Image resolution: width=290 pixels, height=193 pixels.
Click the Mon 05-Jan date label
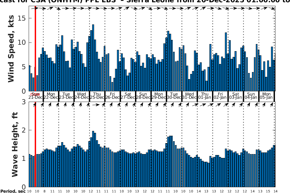266,96
